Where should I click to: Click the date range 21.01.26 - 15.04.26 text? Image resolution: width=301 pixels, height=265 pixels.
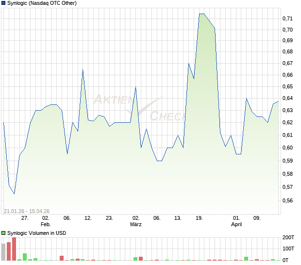click(27, 211)
